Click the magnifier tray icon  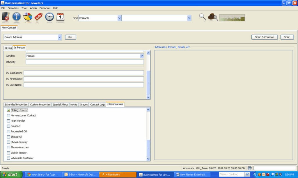(272, 175)
